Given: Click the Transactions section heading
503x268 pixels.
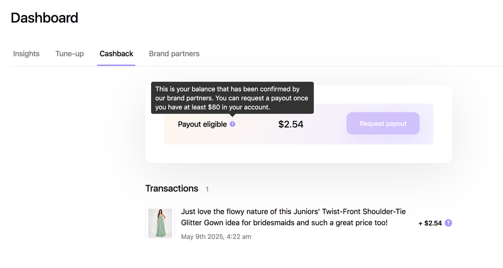Looking at the screenshot, I should coord(172,188).
